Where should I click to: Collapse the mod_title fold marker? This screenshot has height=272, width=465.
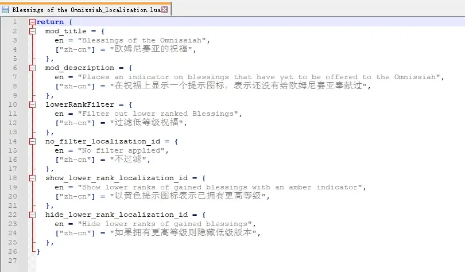(x=32, y=31)
